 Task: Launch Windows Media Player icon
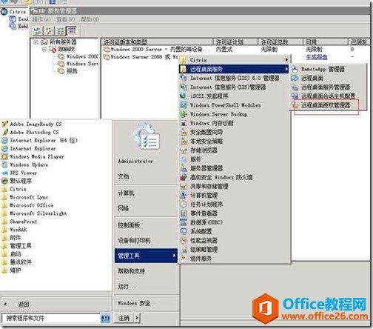[x=4, y=156]
